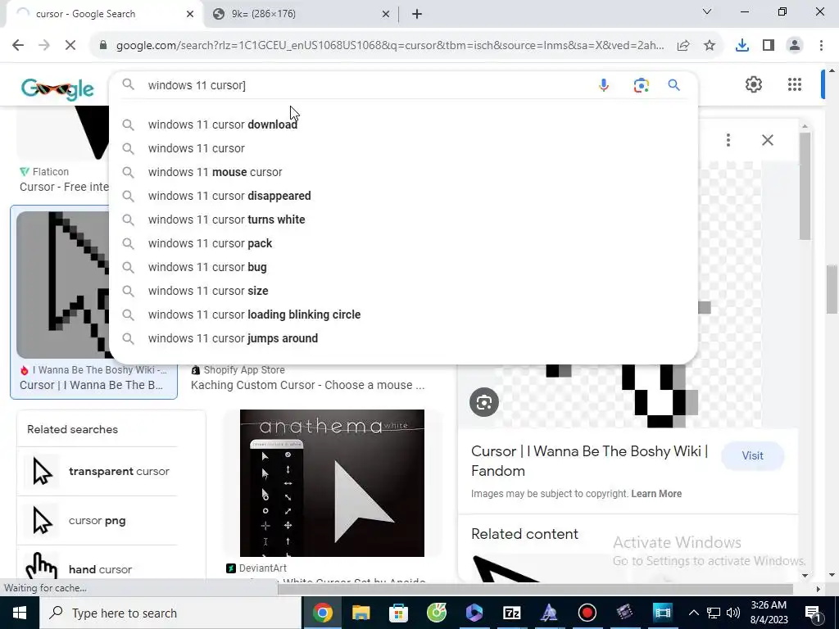Open File Explorer from taskbar
This screenshot has height=629, width=839.
coord(361,613)
